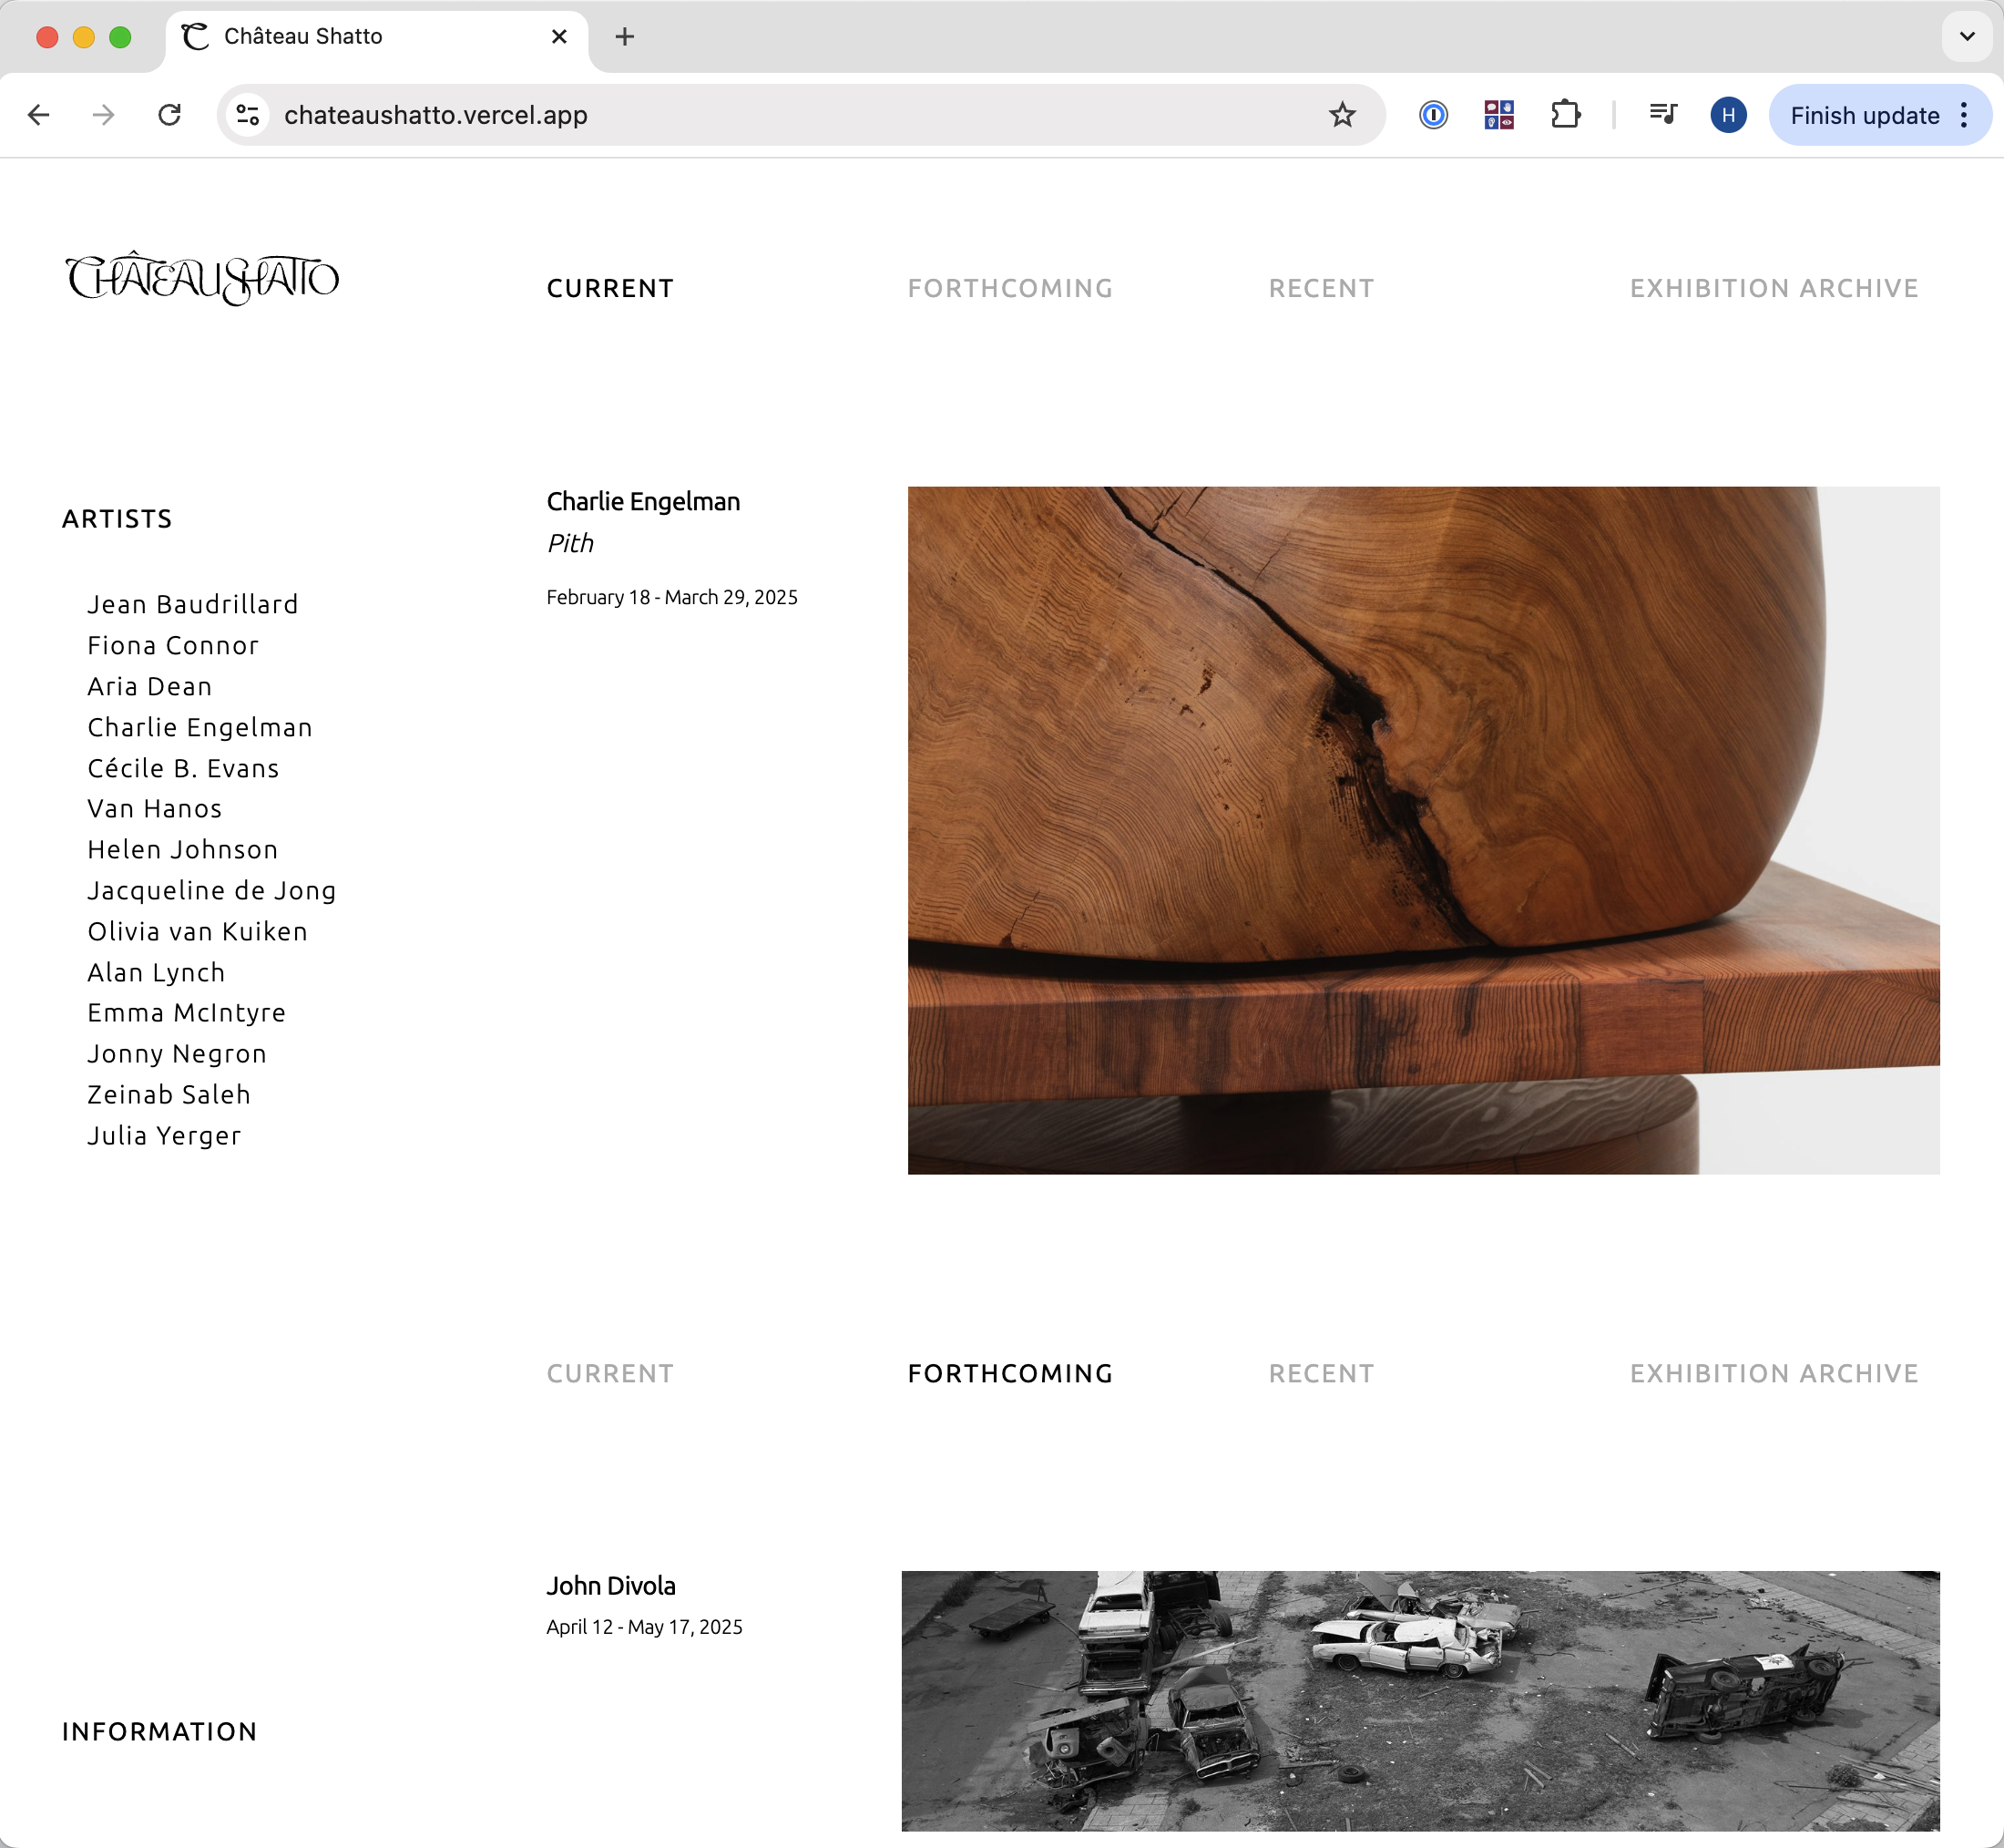Open artist Olivia van Kuiken
The image size is (2004, 1848).
coord(198,931)
